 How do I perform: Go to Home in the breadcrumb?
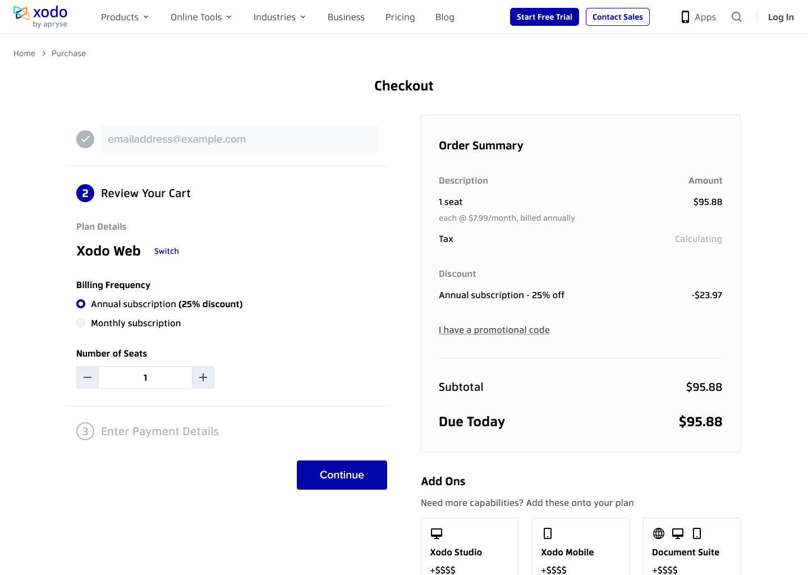pos(24,53)
